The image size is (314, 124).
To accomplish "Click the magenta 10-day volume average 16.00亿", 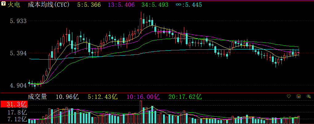I will tap(143, 97).
